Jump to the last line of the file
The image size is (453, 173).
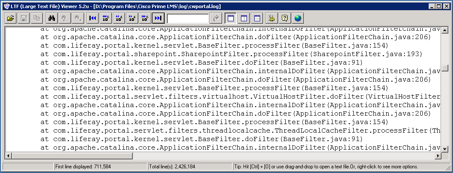(158, 18)
